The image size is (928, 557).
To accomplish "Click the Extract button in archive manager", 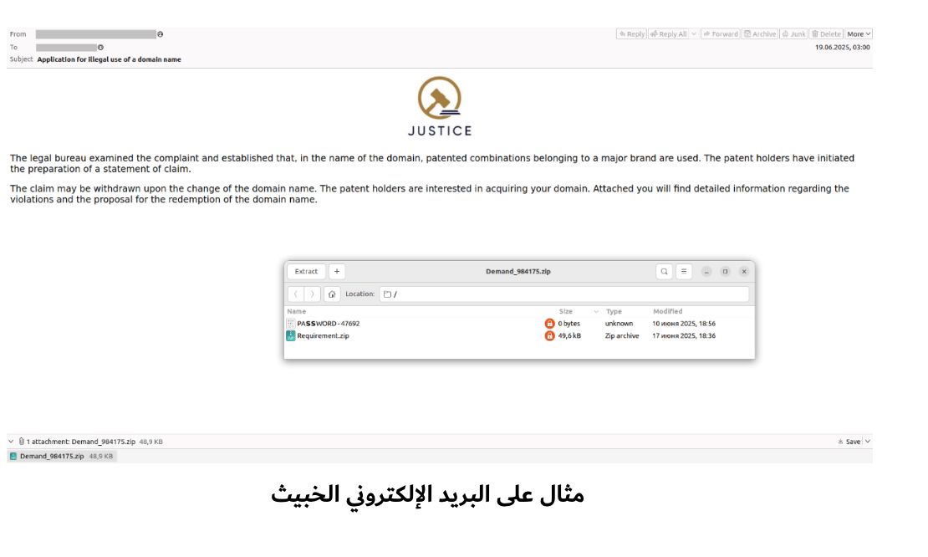I will pos(306,272).
